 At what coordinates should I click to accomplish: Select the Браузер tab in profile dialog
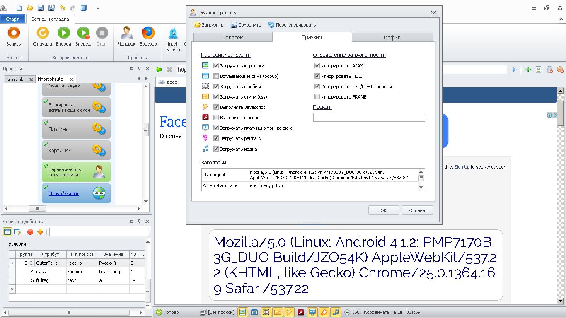click(x=312, y=37)
